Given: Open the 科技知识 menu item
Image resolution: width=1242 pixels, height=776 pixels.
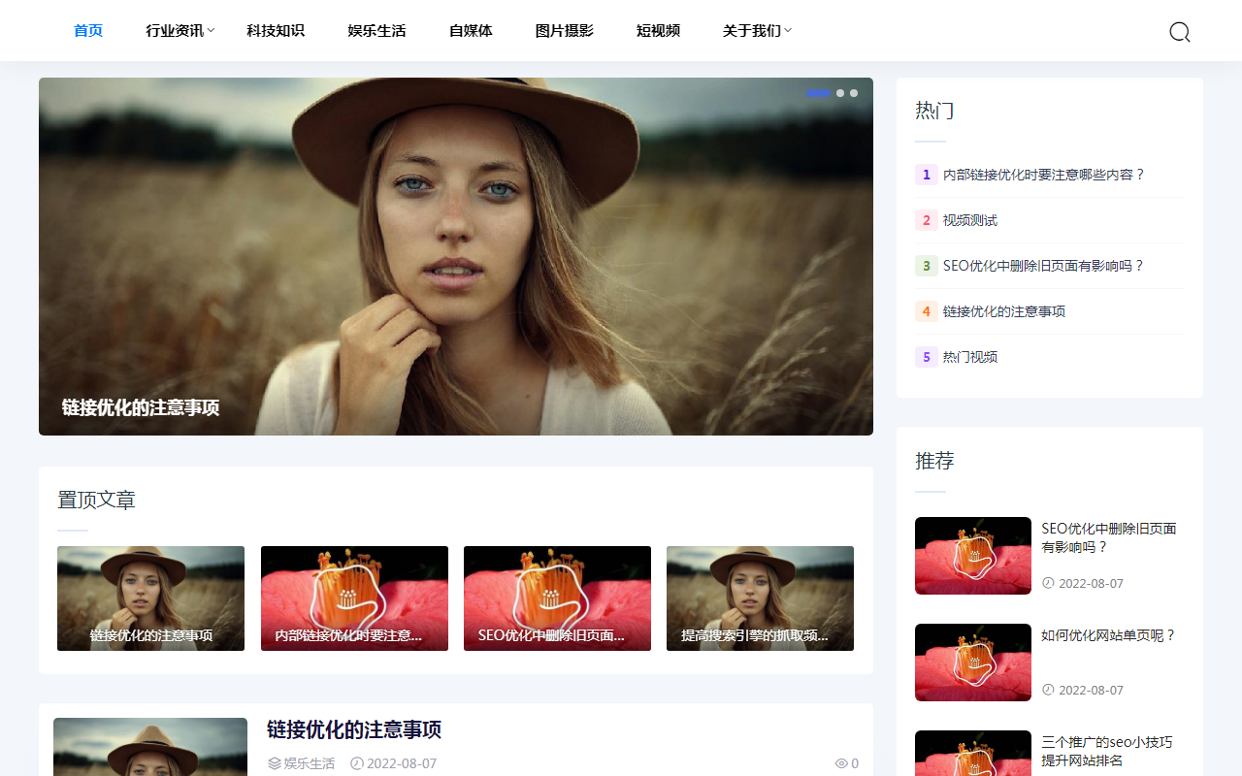Looking at the screenshot, I should tap(276, 31).
